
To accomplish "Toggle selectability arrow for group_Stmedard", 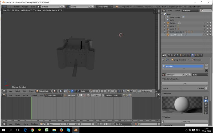I will [207, 35].
